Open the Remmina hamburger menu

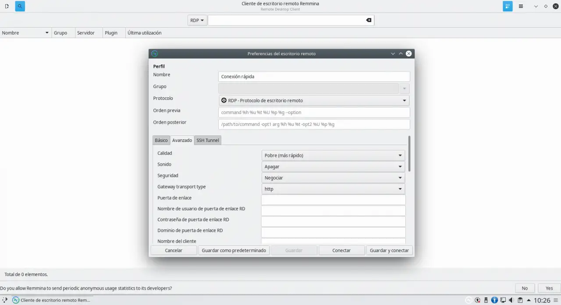click(x=521, y=6)
